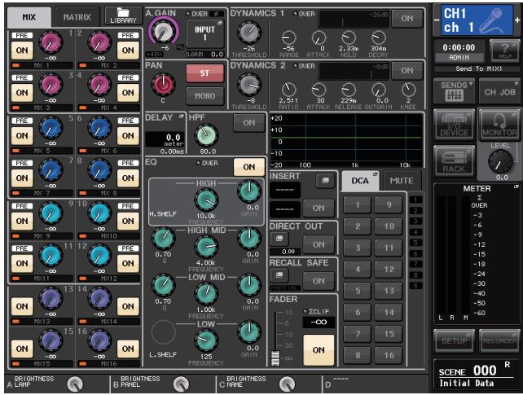Open the Library folder icon
This screenshot has height=395, width=523.
click(123, 15)
